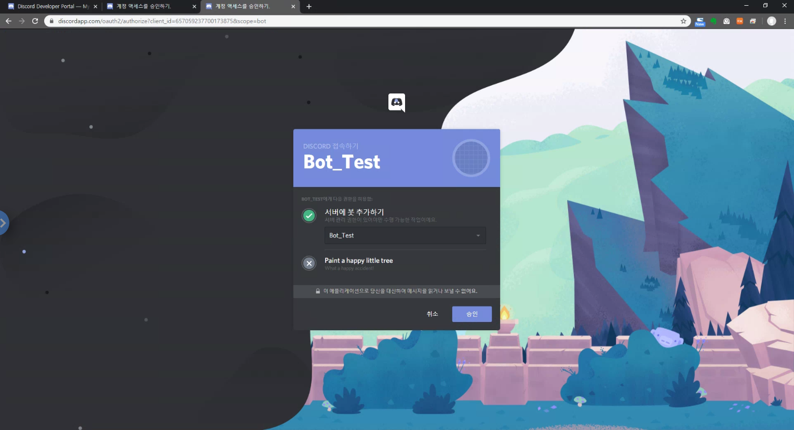Screen dimensions: 794x430
Task: Click the lock icon in the message notice bar
Action: 318,291
